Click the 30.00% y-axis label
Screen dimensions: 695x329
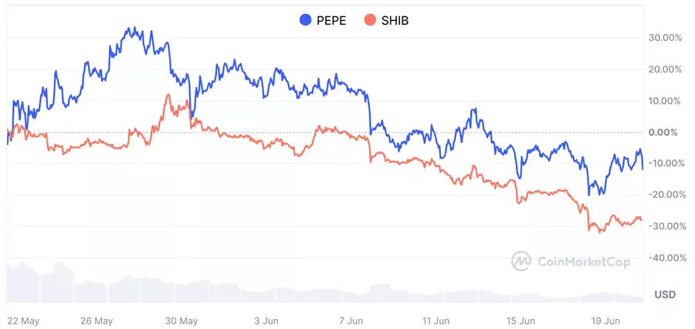point(665,38)
